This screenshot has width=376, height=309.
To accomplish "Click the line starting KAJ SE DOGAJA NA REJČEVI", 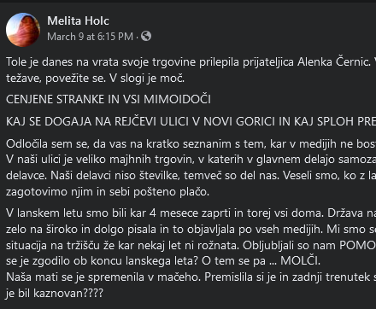I will 191,121.
